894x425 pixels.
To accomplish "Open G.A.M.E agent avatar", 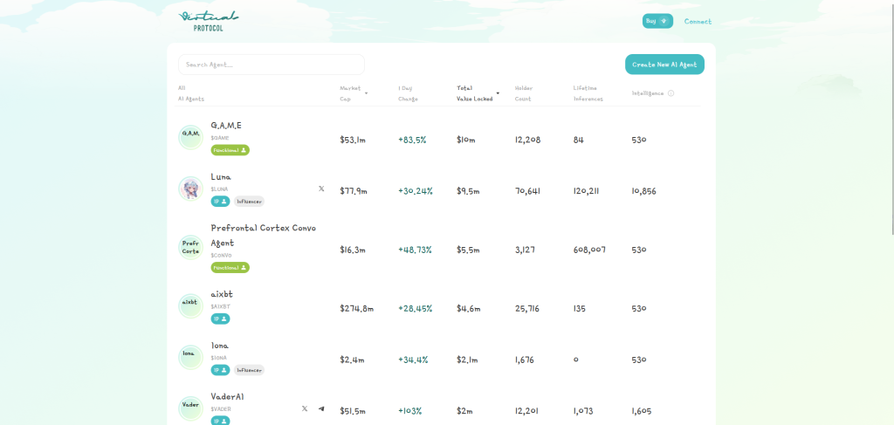I will (x=190, y=137).
